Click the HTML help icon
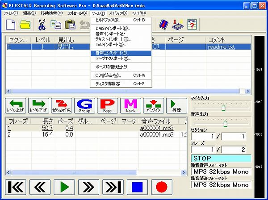 pyautogui.click(x=193, y=25)
